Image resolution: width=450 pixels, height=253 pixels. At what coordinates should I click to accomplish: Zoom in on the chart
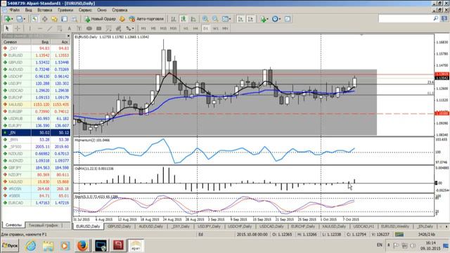click(205, 19)
